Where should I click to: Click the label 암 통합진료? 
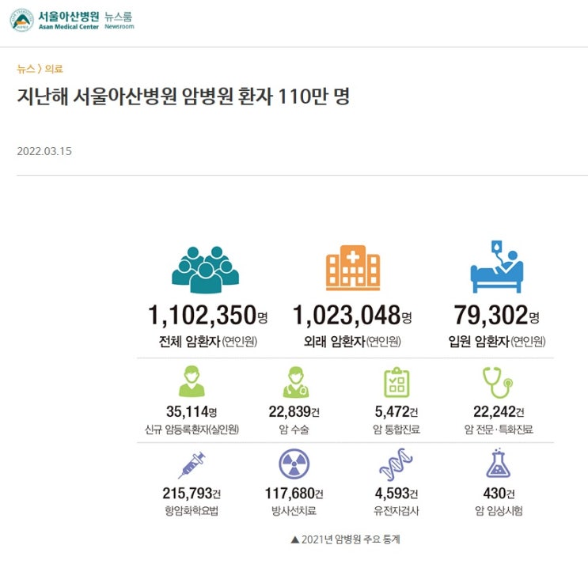click(396, 430)
